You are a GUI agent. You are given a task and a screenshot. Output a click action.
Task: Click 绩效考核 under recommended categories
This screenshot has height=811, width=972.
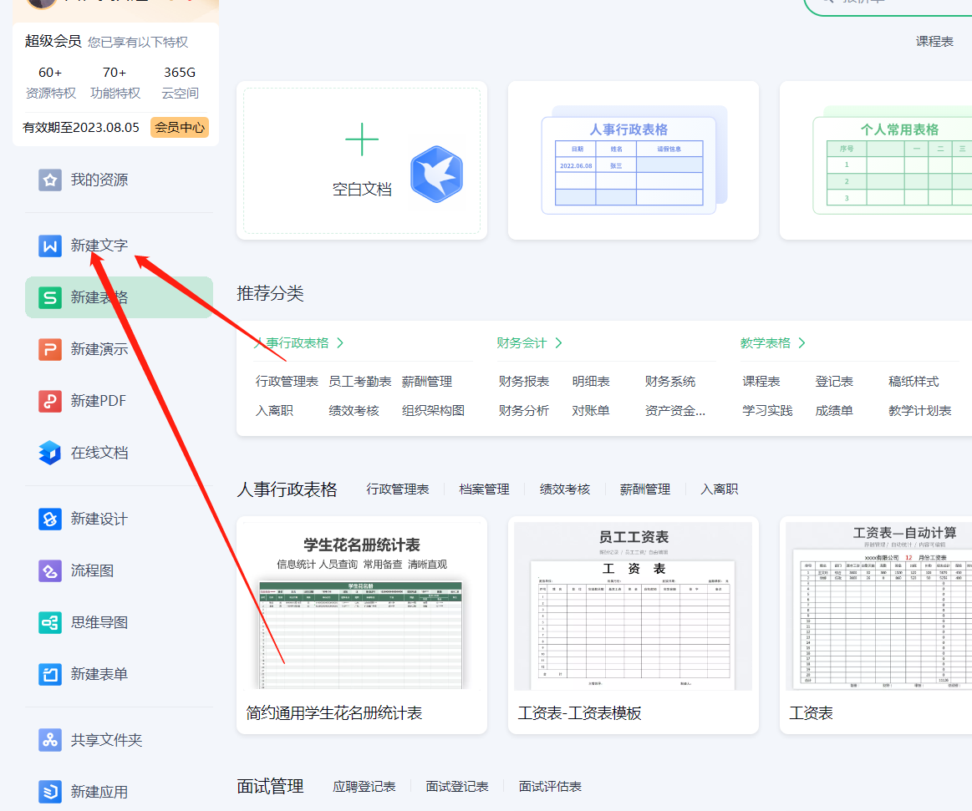click(x=354, y=411)
